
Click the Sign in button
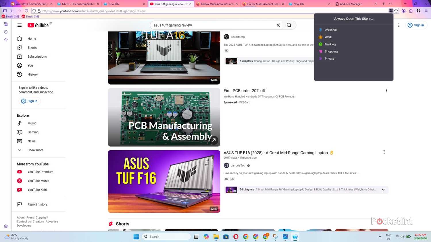(416, 25)
